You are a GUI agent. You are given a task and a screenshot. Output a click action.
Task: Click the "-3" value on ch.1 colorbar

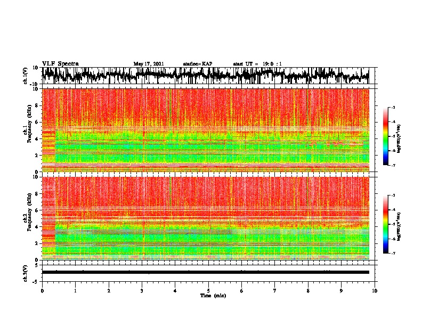point(393,108)
